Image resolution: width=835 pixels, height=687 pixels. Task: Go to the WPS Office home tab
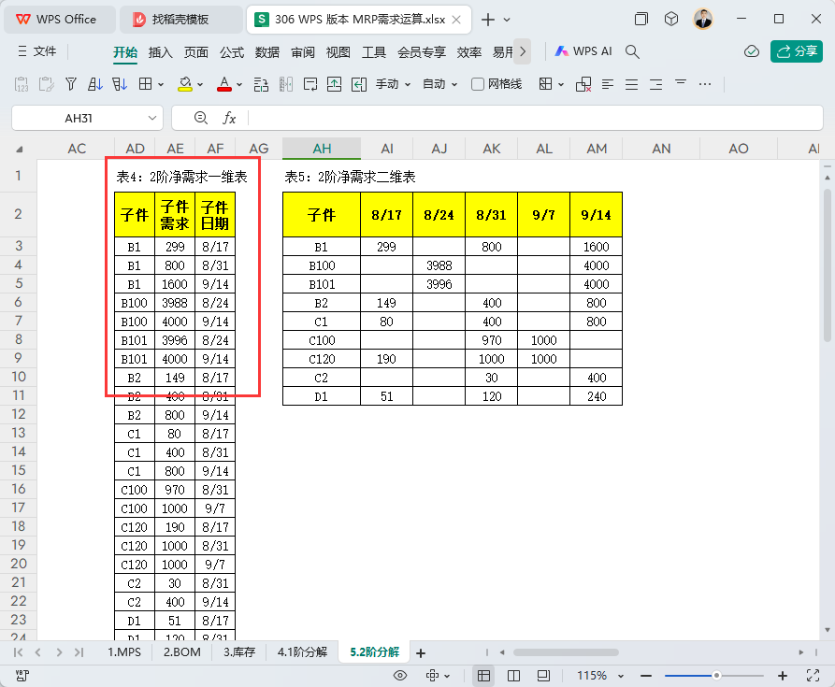pyautogui.click(x=58, y=20)
